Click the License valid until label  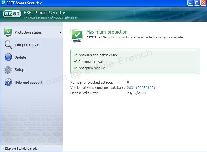pyautogui.click(x=84, y=93)
